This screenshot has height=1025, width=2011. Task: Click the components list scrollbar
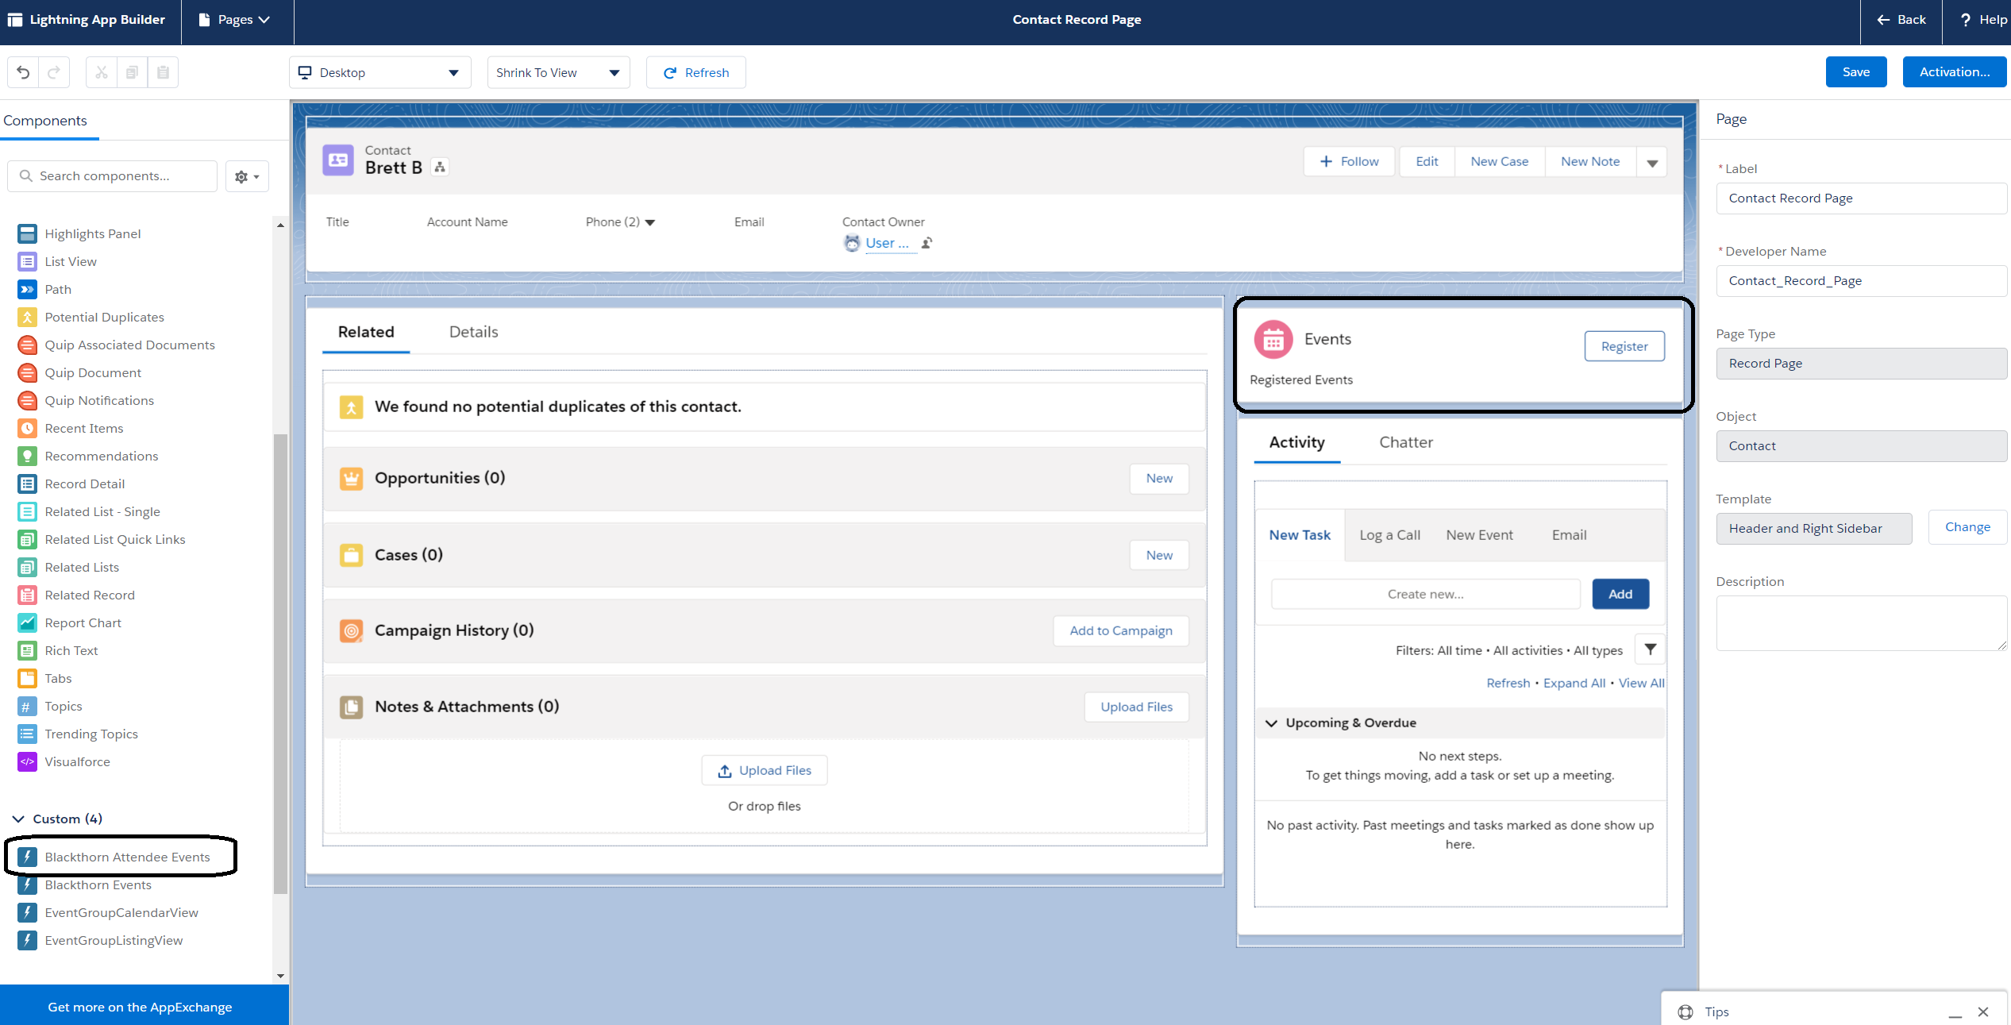coord(279,663)
